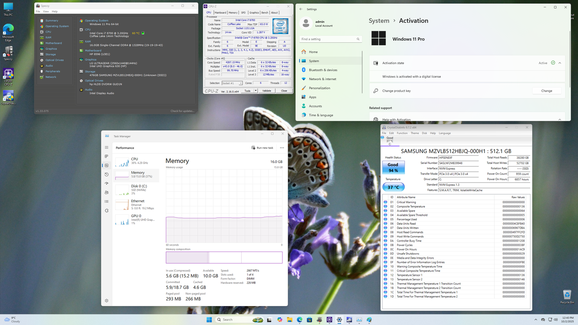Switch to Mainboard tab in CPU-Z
The width and height of the screenshot is (578, 325).
[220, 13]
